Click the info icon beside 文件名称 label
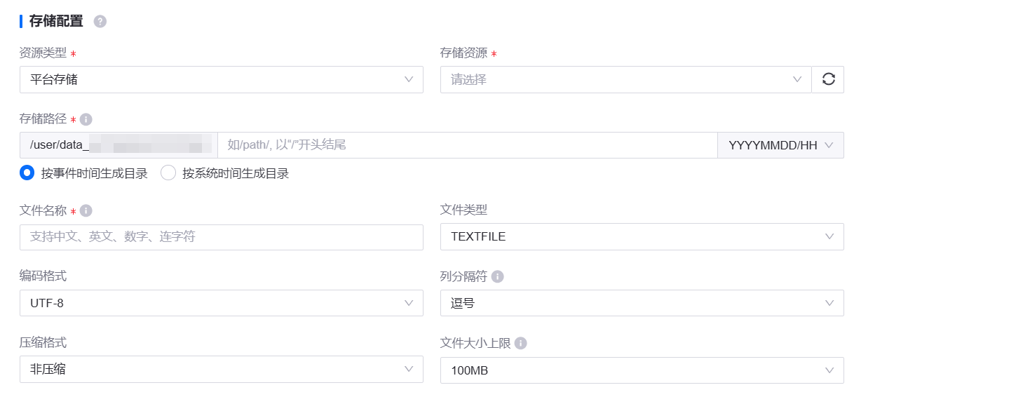The width and height of the screenshot is (1023, 411). coord(86,210)
